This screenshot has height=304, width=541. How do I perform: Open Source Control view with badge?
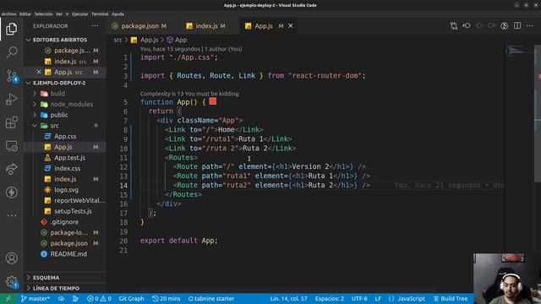pos(12,76)
